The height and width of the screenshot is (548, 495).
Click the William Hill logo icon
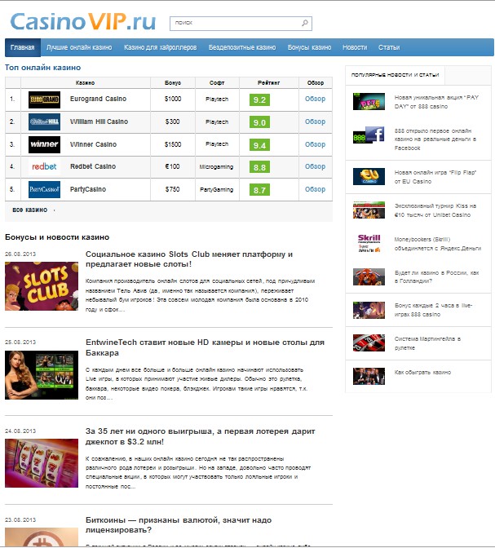[44, 122]
